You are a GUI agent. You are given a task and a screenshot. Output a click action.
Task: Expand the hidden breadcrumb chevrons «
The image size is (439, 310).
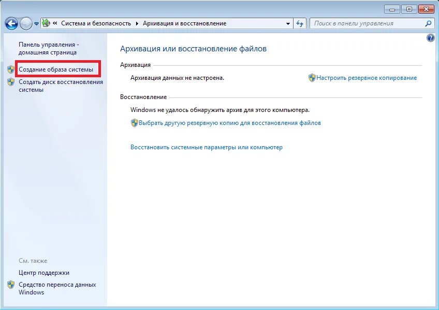55,23
